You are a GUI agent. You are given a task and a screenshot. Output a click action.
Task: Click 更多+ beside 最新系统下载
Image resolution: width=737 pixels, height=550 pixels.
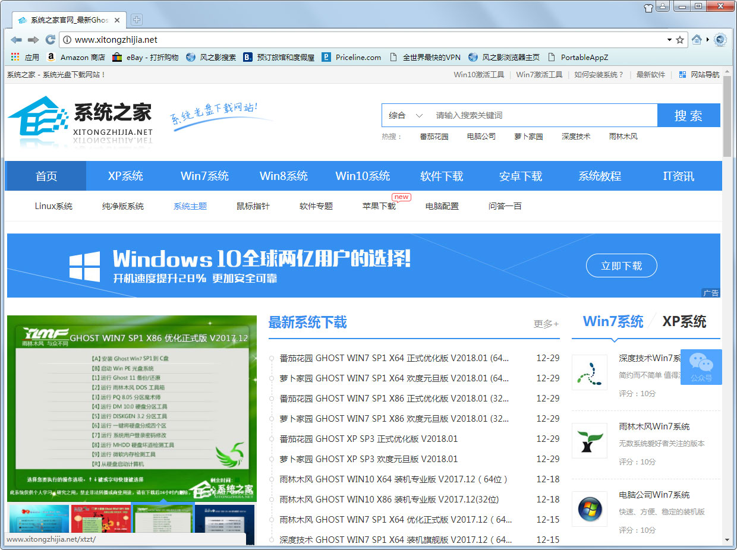[x=546, y=324]
